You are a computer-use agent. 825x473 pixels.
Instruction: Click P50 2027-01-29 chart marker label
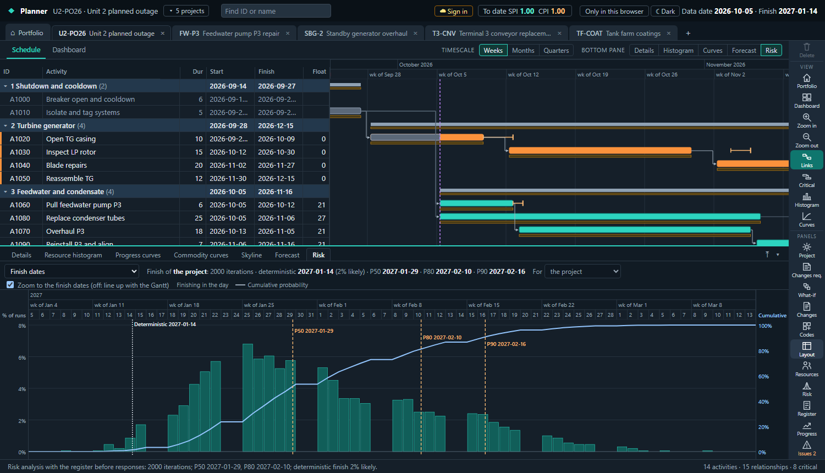tap(313, 331)
